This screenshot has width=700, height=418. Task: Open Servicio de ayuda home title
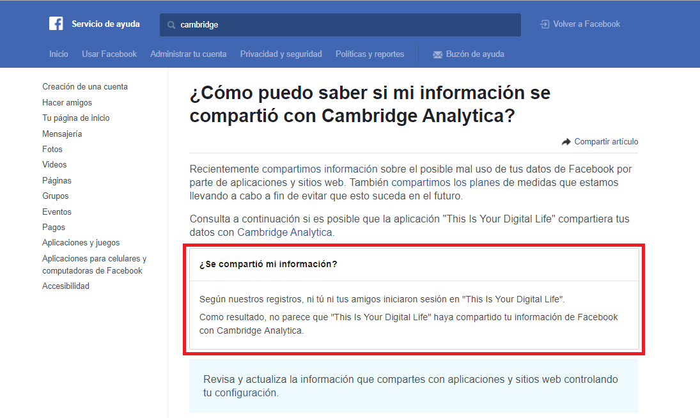click(106, 24)
